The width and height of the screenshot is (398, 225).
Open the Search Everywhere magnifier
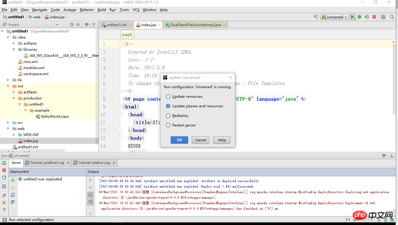pyautogui.click(x=392, y=17)
